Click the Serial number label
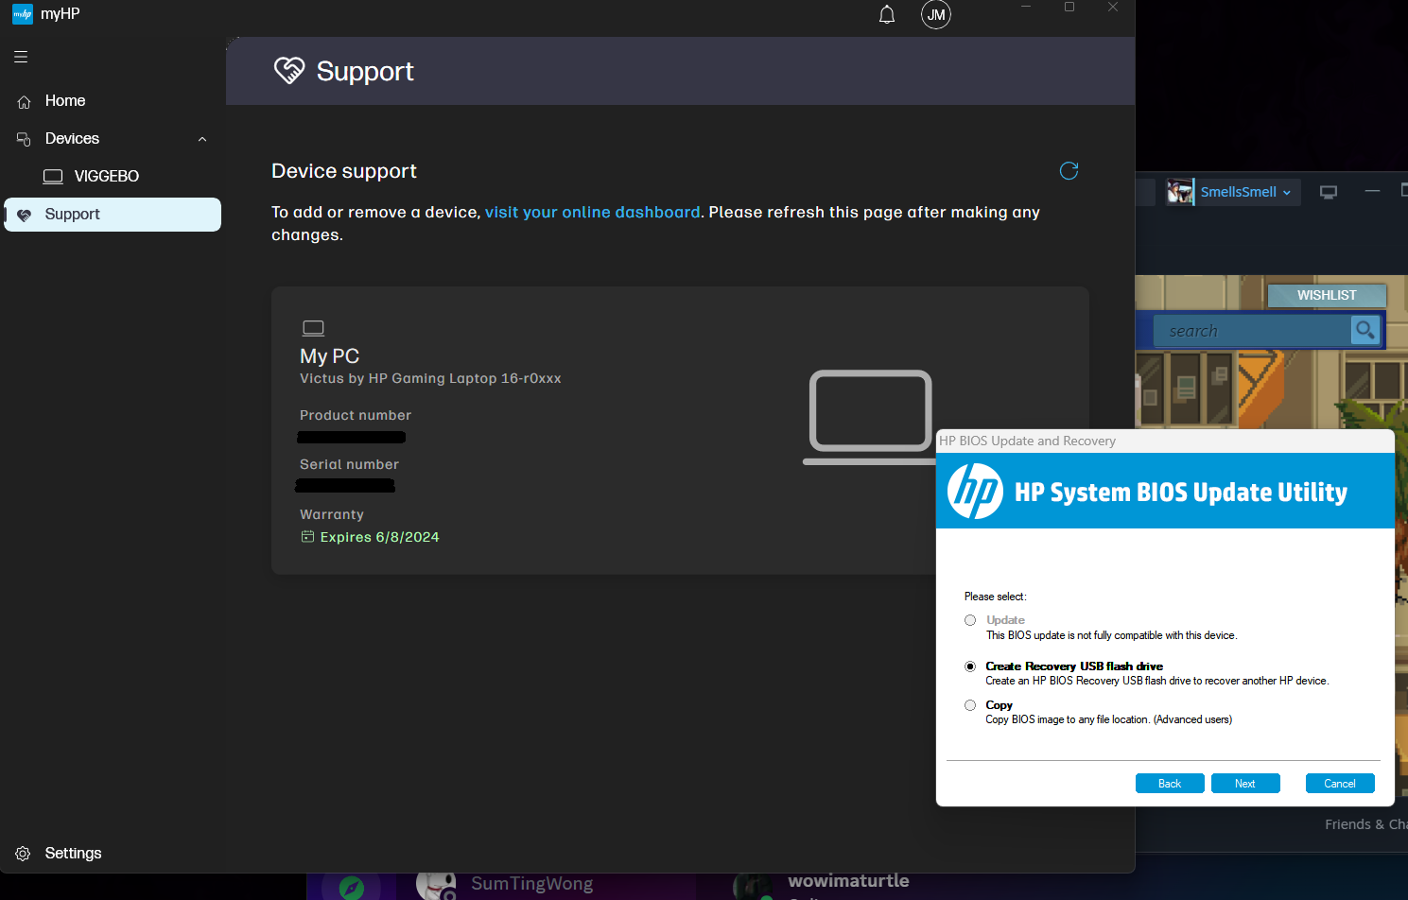Image resolution: width=1408 pixels, height=900 pixels. coord(350,465)
